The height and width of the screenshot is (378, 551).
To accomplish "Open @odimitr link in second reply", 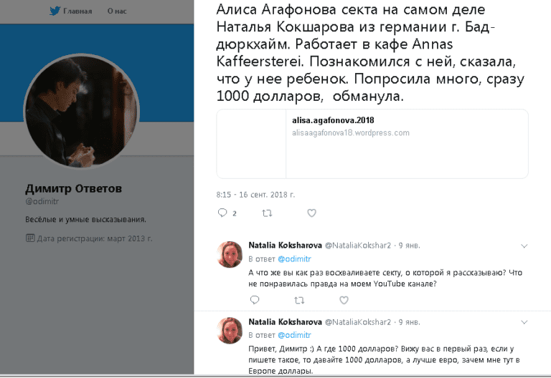I will (x=294, y=335).
